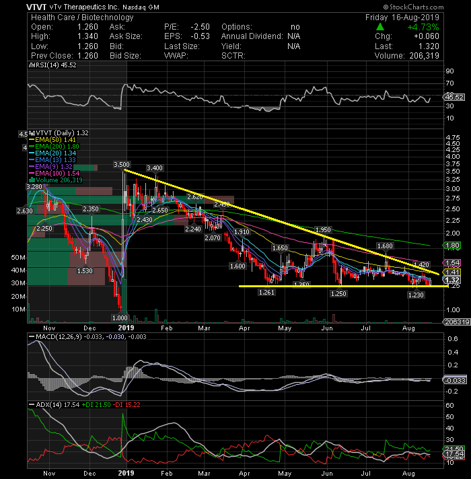The width and height of the screenshot is (471, 479).
Task: Click the header Volume value 206,319
Action: tap(424, 56)
